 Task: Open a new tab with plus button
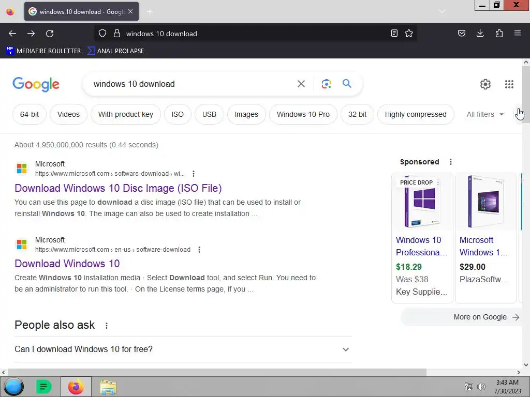(150, 12)
